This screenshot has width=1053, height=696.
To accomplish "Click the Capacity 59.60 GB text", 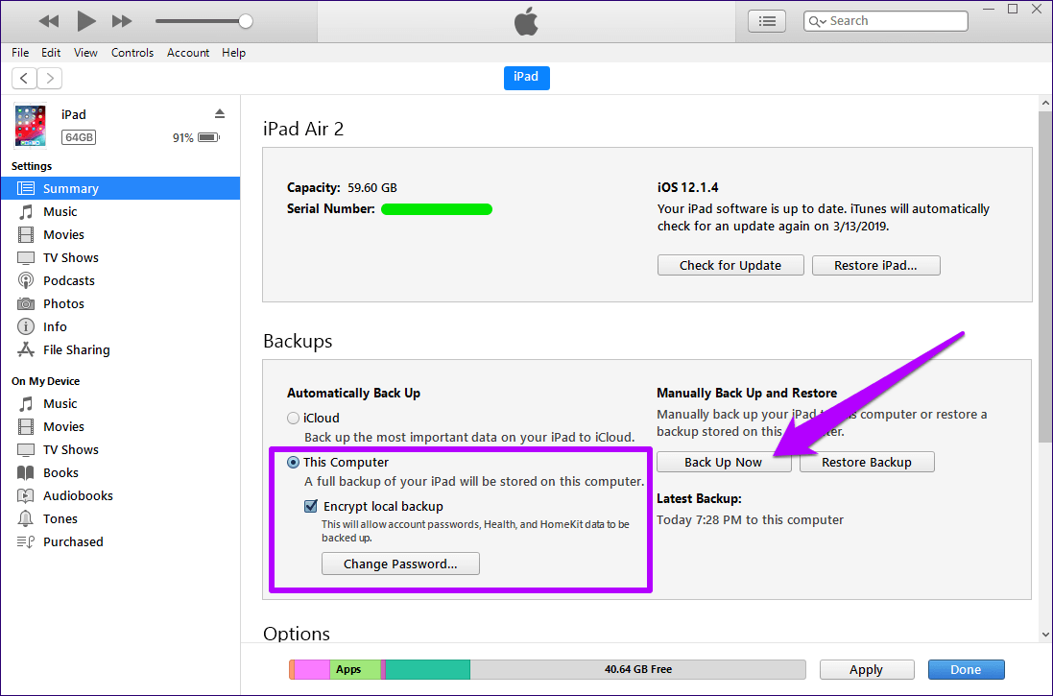I will [342, 187].
